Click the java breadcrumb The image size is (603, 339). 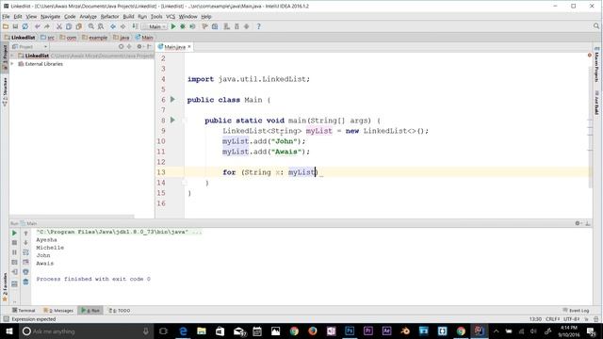coord(122,38)
